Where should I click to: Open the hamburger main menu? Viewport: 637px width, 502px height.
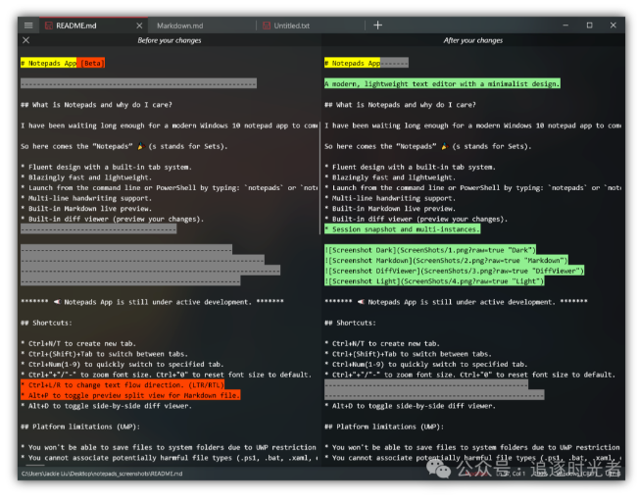(x=28, y=25)
